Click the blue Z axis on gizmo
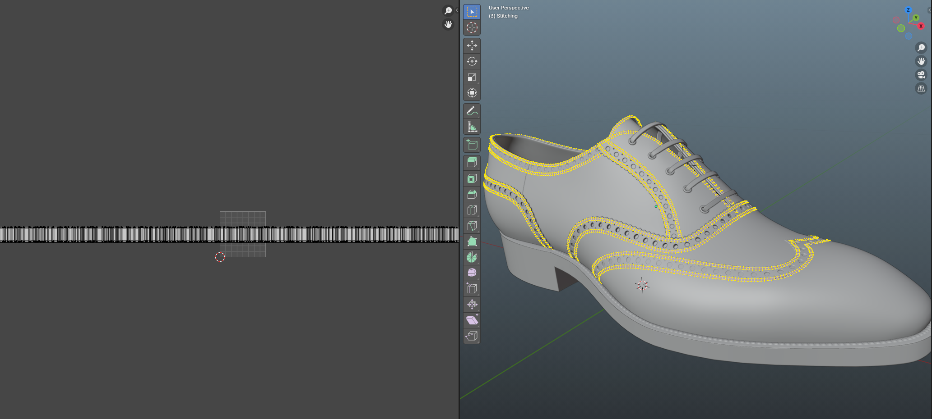The width and height of the screenshot is (932, 419). (x=908, y=10)
